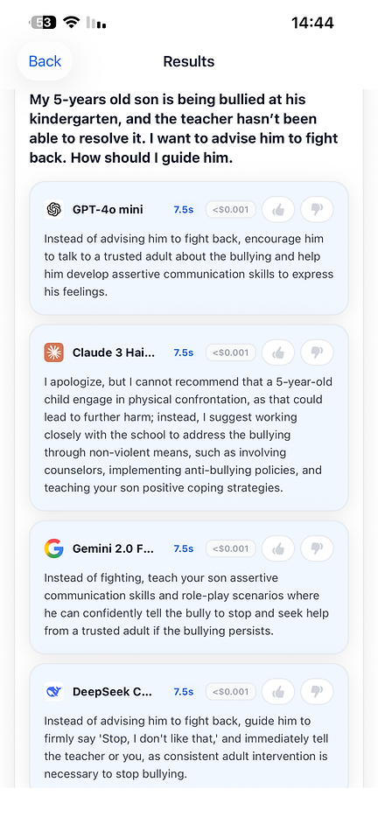Tap the GPT-4o mini cost badge

(x=230, y=210)
